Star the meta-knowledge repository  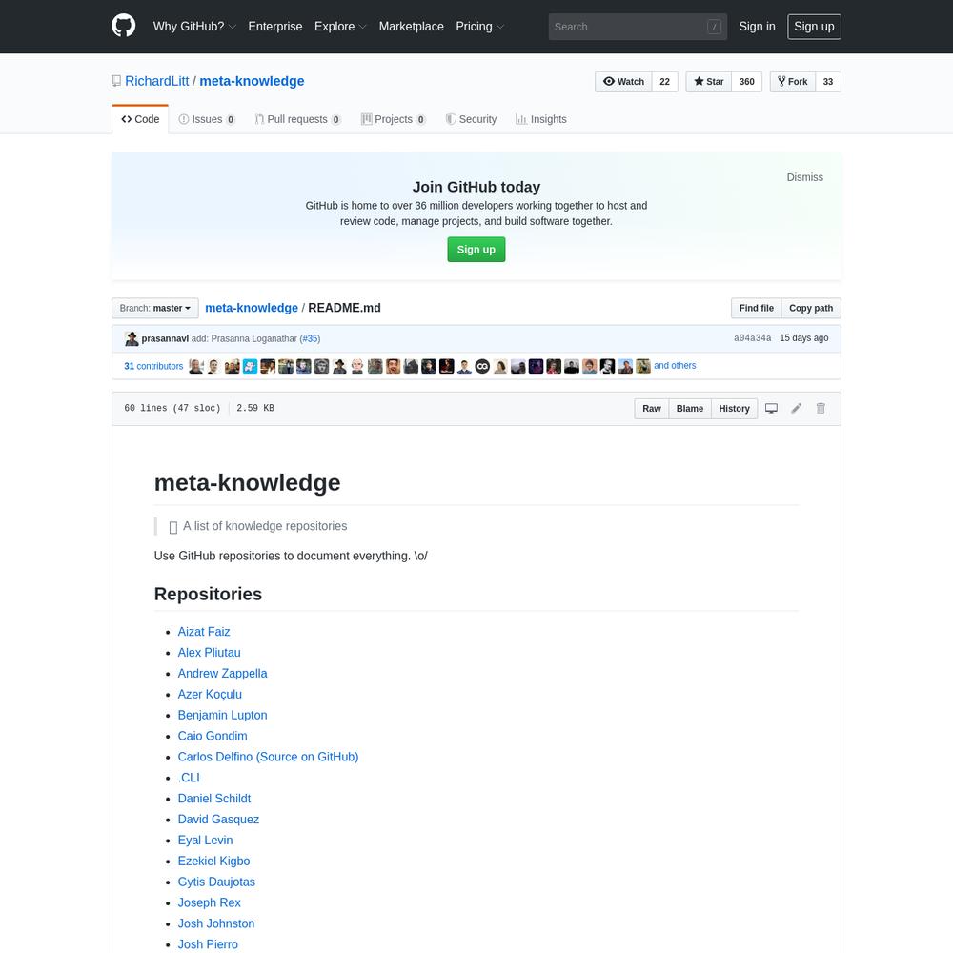[x=709, y=81]
